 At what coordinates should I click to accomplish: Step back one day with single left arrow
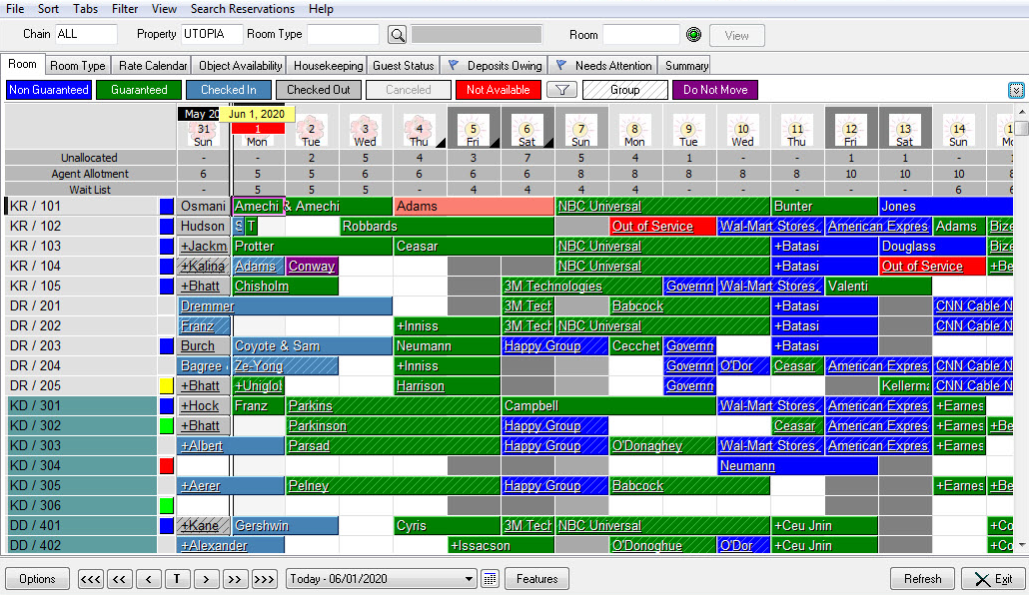click(148, 579)
